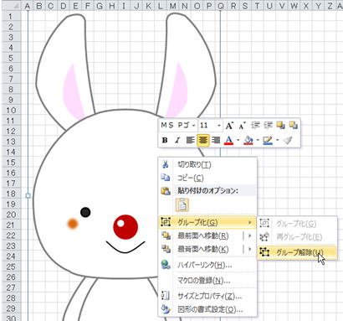Toggle italic formatting in mini toolbar
The image size is (343, 321).
(177, 140)
